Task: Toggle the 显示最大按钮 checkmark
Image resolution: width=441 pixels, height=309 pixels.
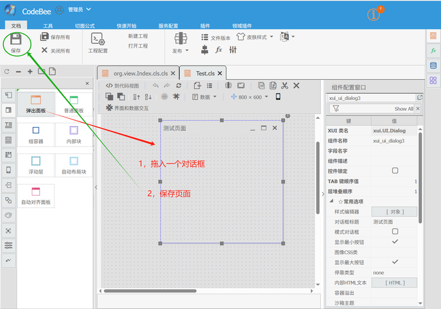Action: click(395, 262)
